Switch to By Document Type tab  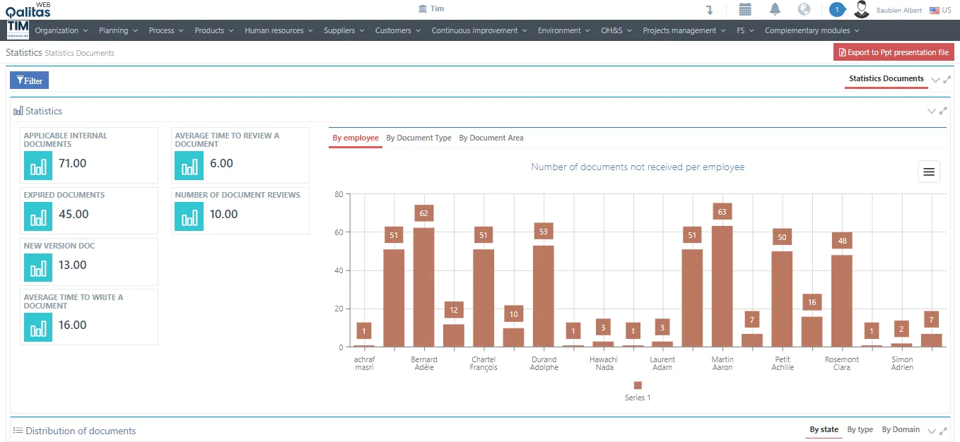point(418,138)
